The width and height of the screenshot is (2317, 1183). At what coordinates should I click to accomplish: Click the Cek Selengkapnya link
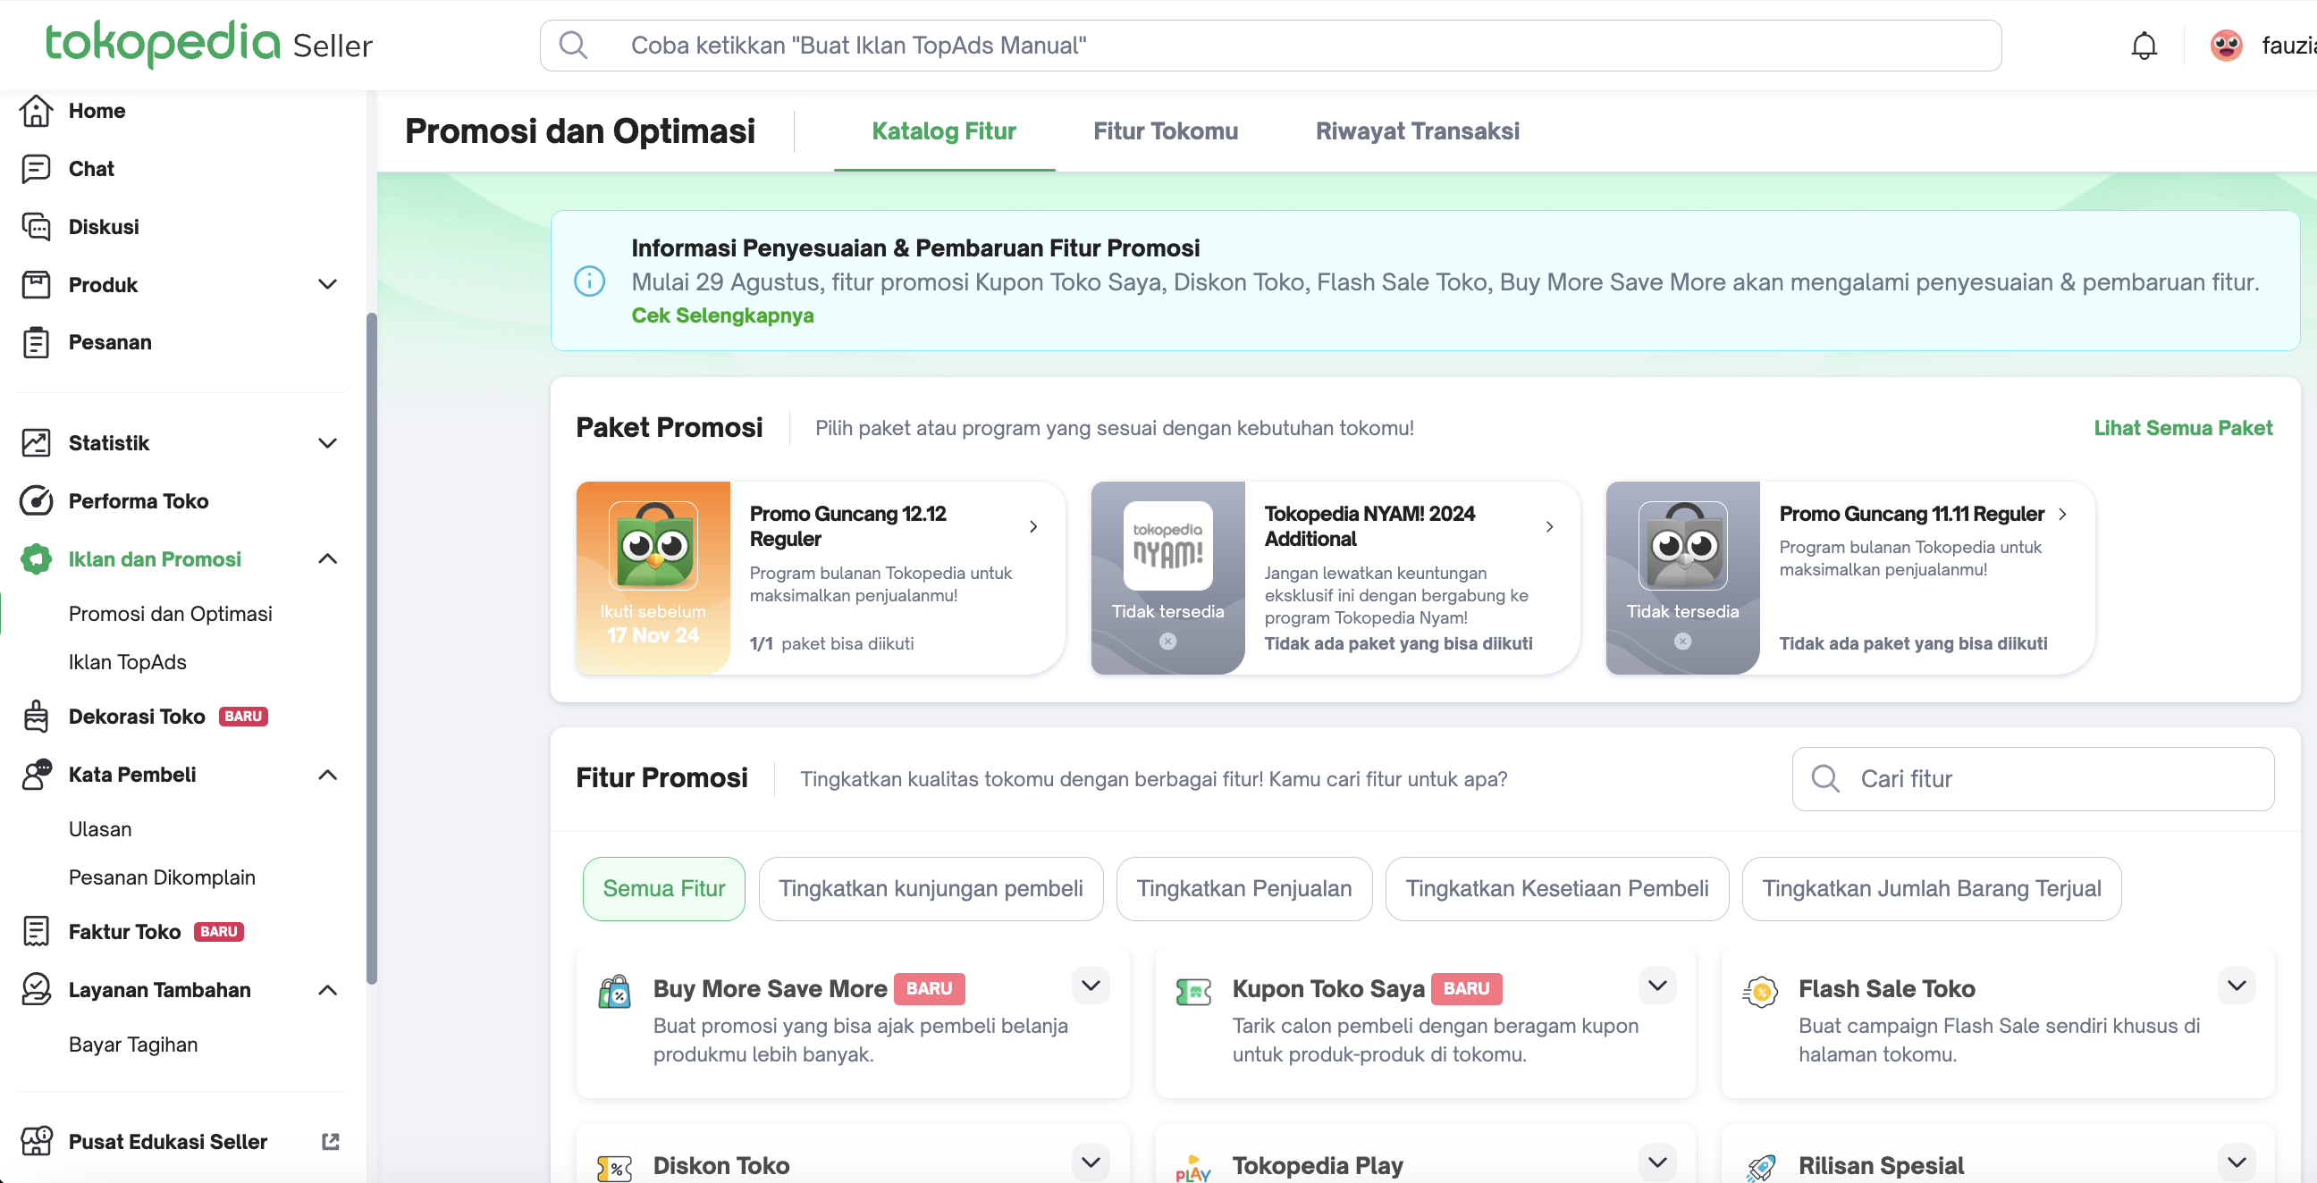[722, 315]
